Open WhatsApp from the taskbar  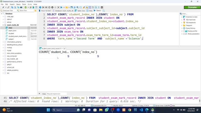coord(107,110)
